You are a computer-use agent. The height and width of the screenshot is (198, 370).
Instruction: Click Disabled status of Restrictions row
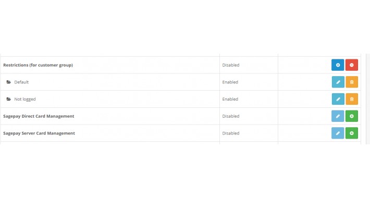pos(230,65)
